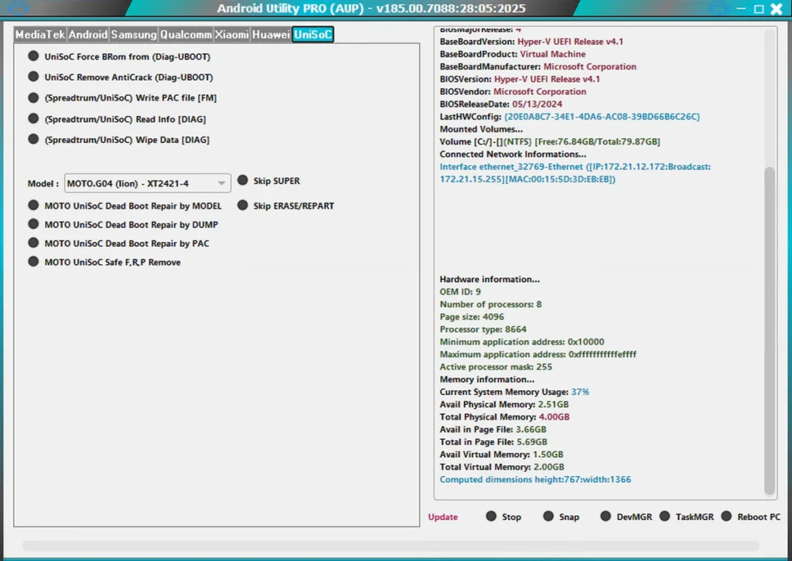
Task: Click the Page size: 4096 line
Action: (x=472, y=317)
